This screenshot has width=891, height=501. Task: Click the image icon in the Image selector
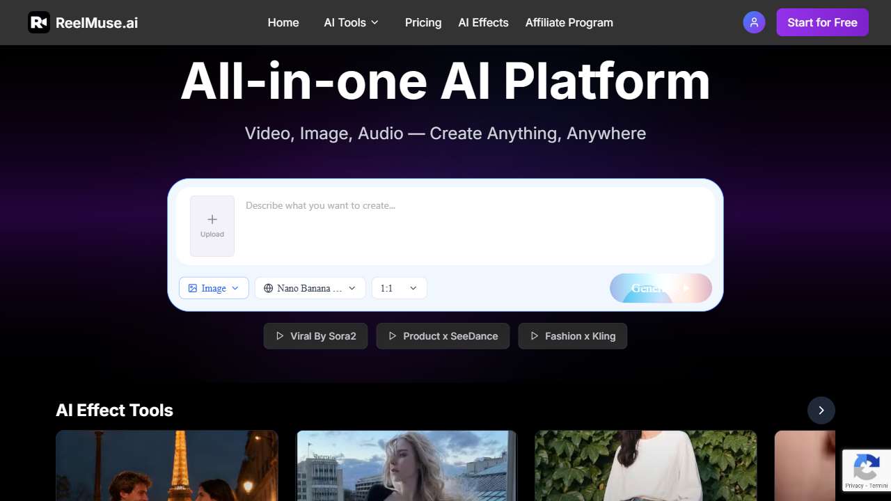[194, 287]
